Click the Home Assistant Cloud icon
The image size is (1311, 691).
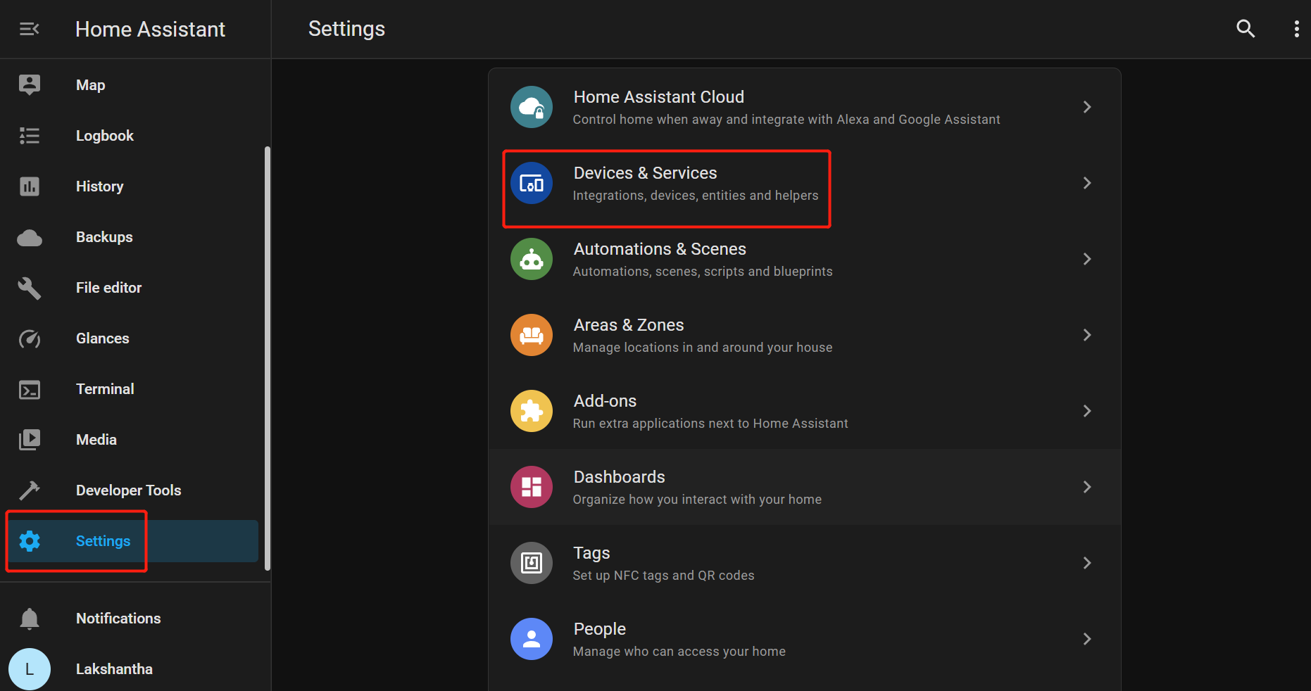point(532,107)
